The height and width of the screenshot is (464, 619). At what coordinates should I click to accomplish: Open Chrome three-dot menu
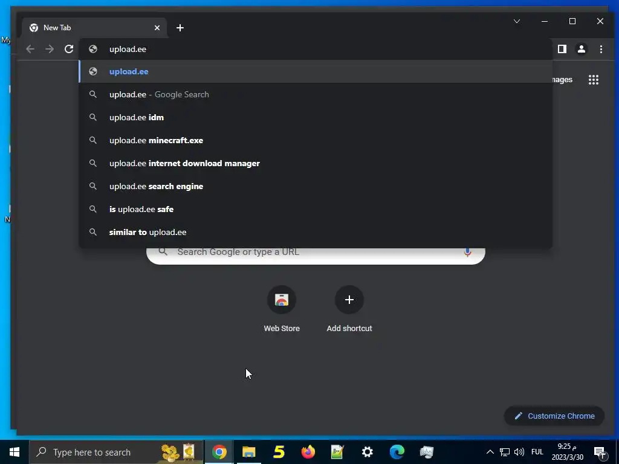(601, 49)
